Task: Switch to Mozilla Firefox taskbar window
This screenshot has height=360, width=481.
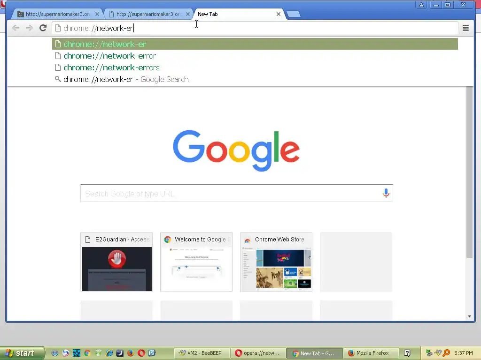Action: [x=371, y=353]
